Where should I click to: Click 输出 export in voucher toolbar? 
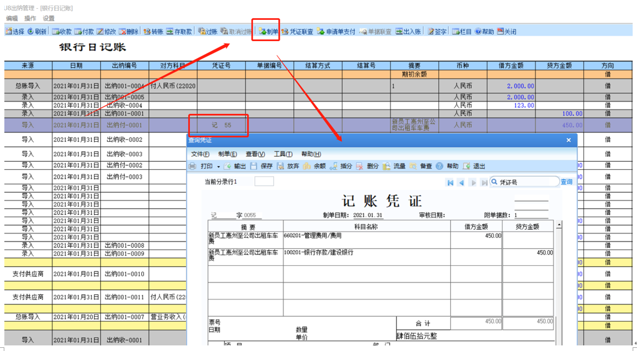[x=235, y=166]
